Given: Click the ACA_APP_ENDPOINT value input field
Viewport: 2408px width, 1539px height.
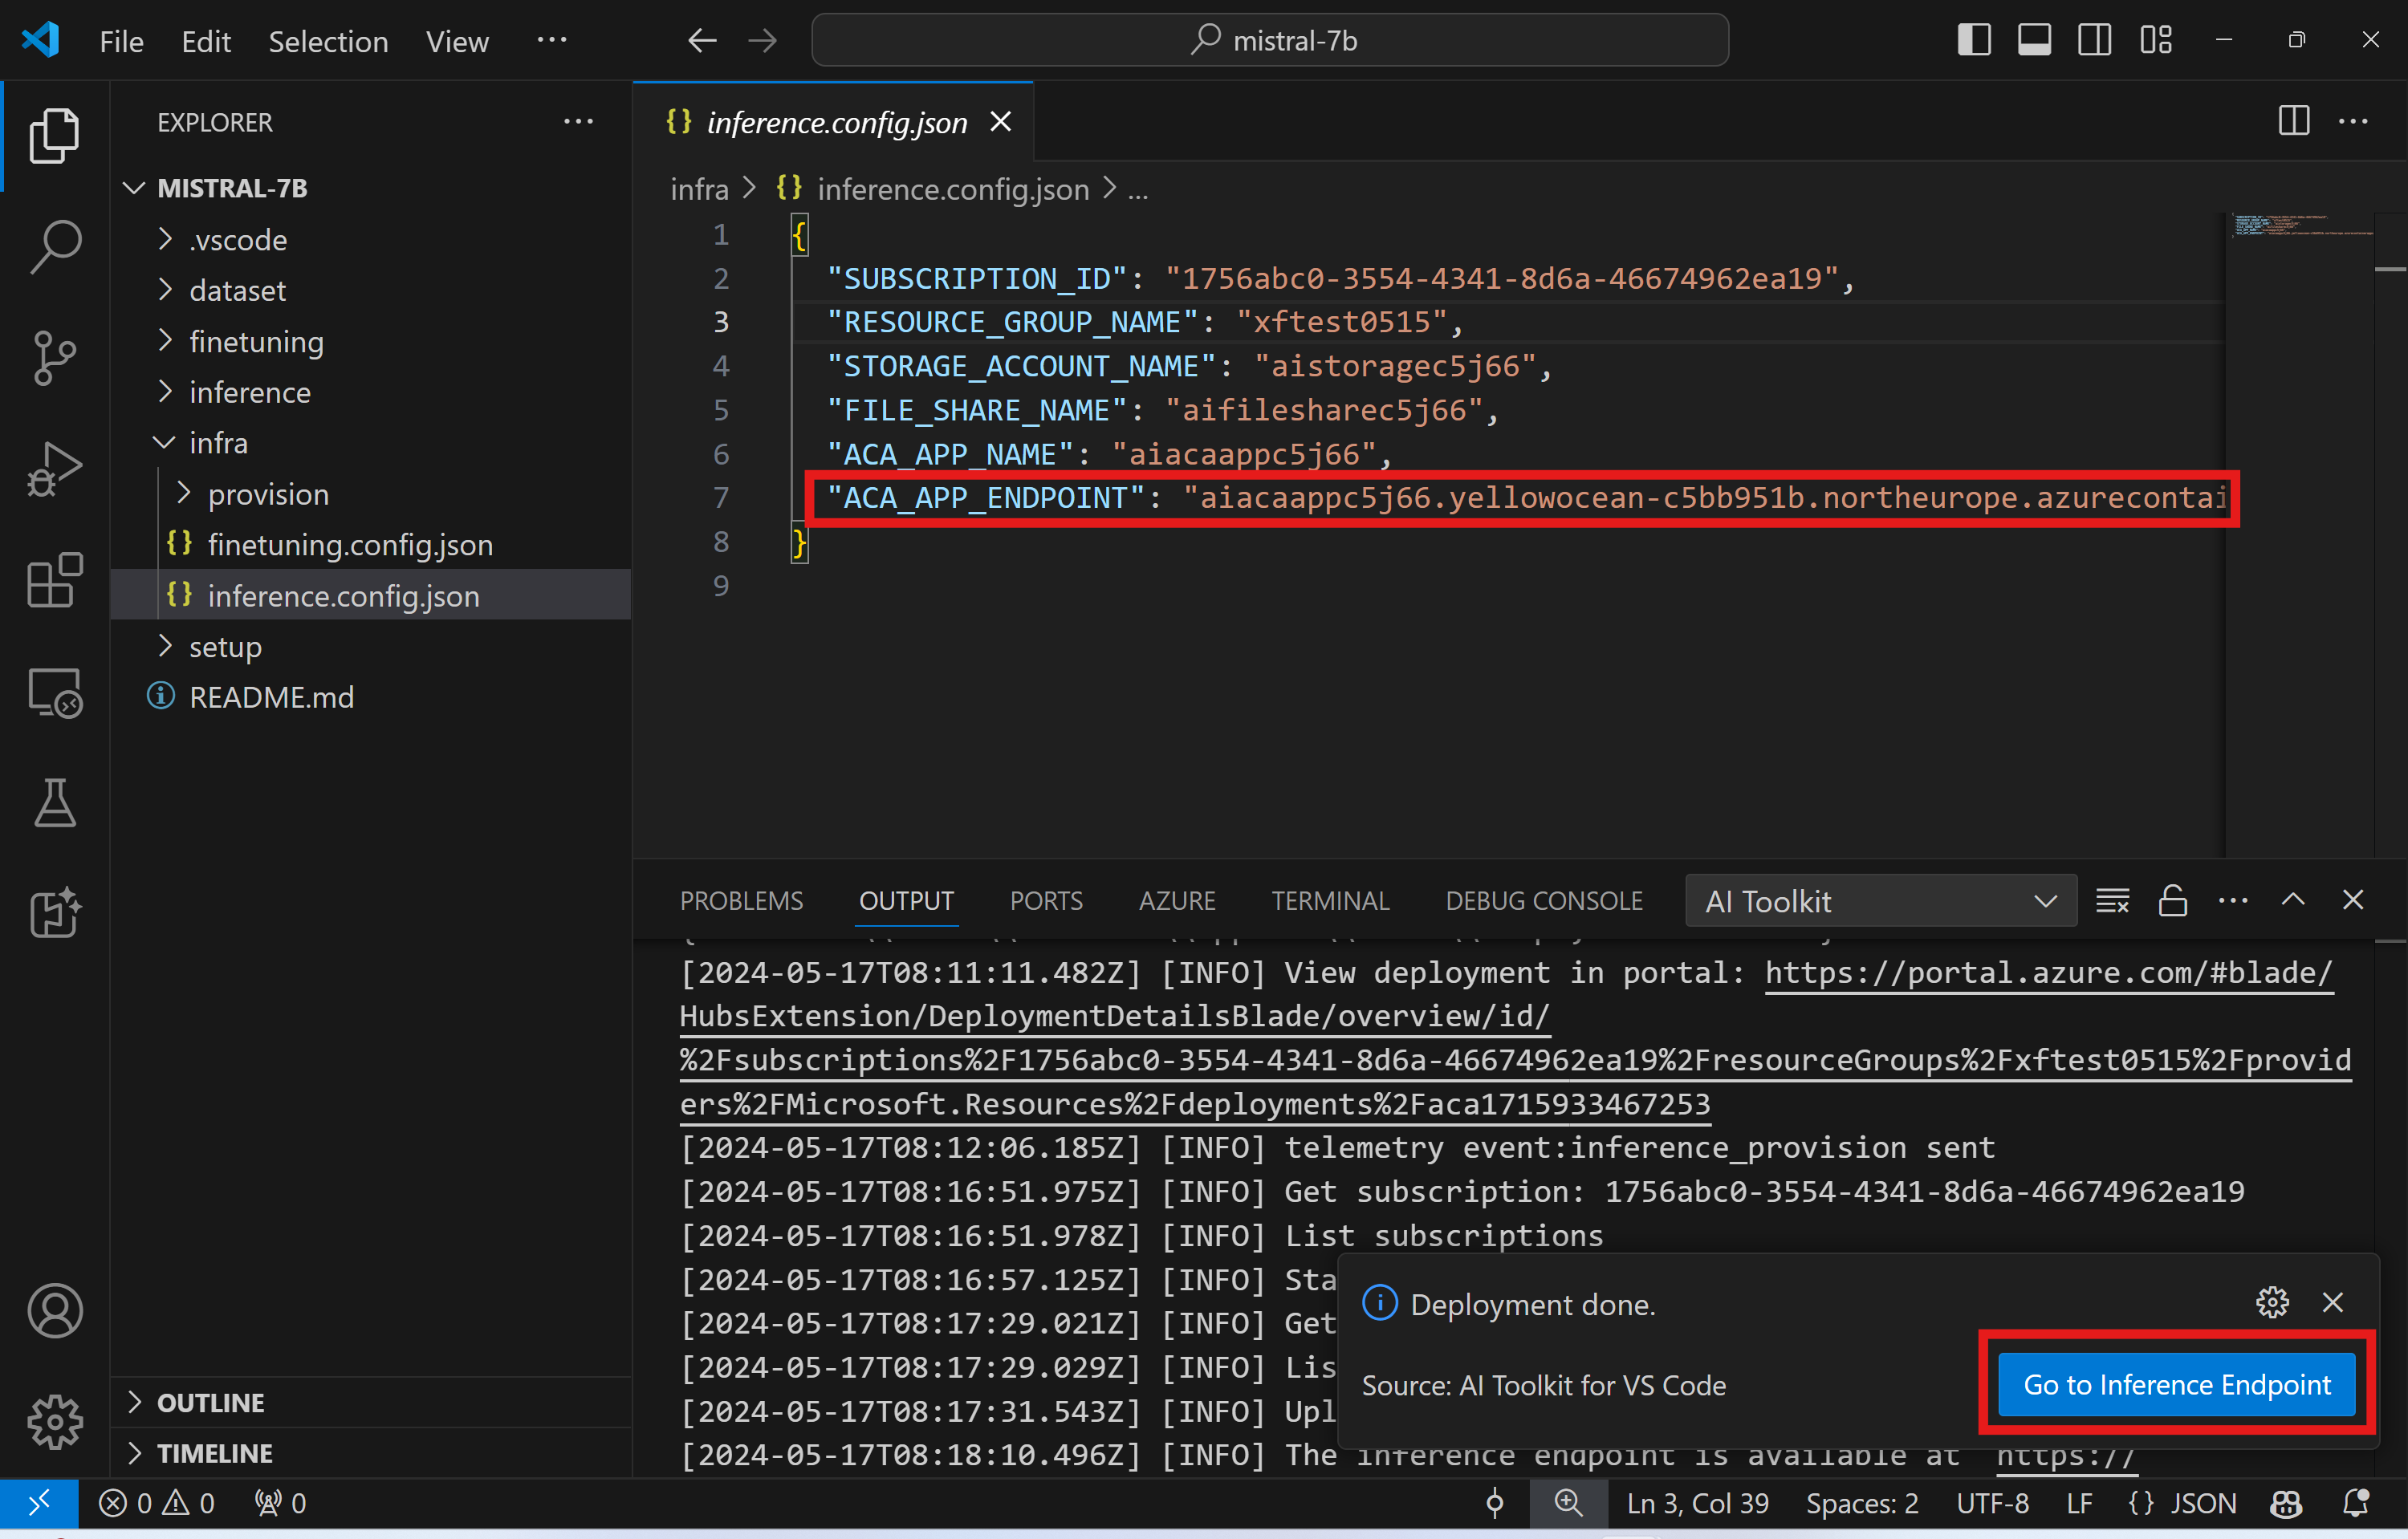Looking at the screenshot, I should tap(1702, 498).
